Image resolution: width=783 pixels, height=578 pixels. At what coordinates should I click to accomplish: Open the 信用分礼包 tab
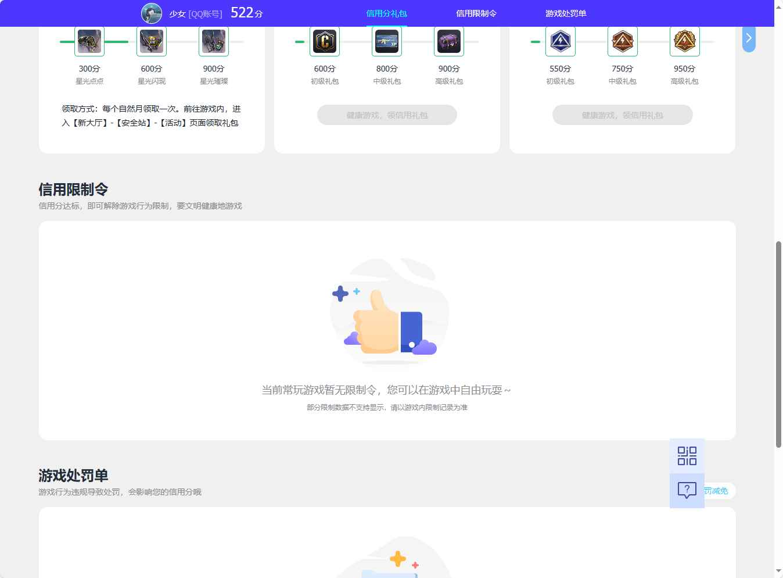click(386, 13)
